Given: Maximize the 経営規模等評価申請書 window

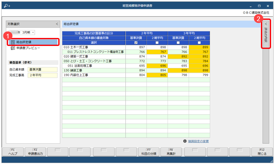Looking at the screenshot, I should coord(259,6).
